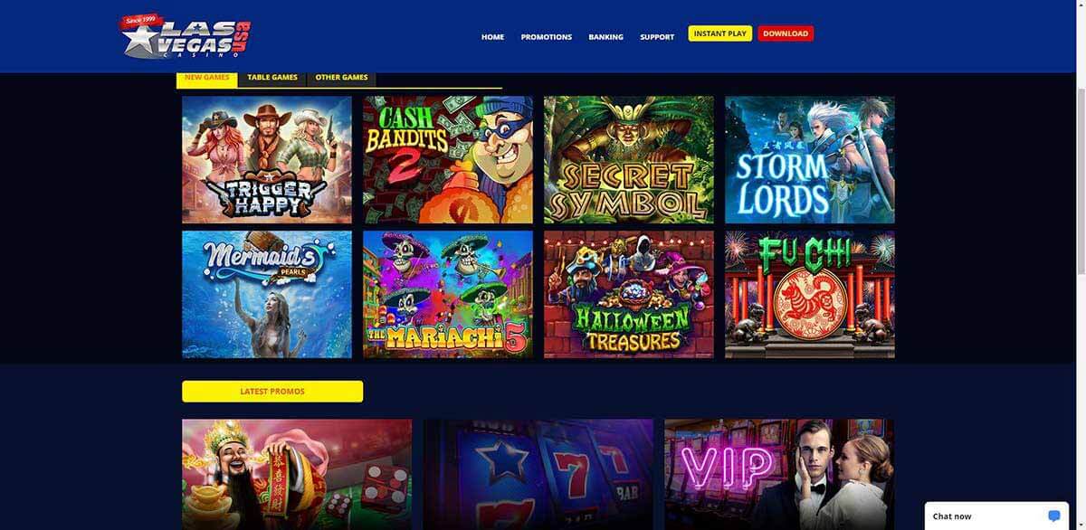Open the Promotions menu link

coord(547,37)
